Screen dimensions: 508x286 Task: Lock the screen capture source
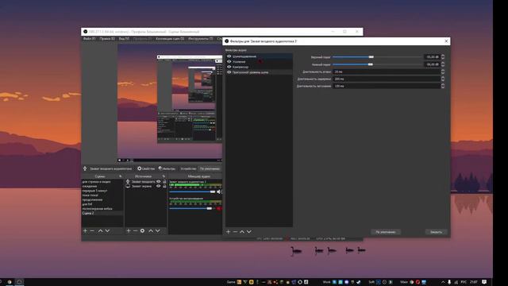(164, 186)
